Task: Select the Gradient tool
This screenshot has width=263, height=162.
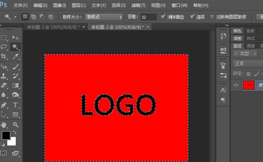Action: point(15,85)
